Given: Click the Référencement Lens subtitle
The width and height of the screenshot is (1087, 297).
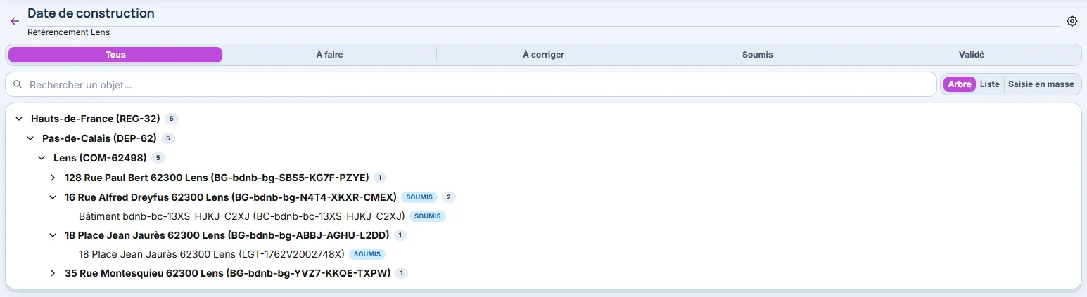Looking at the screenshot, I should [x=68, y=32].
